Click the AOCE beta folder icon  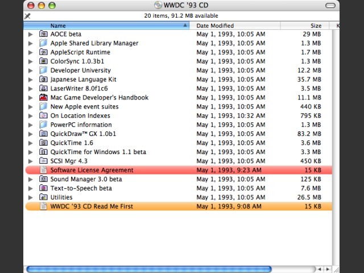pos(43,34)
